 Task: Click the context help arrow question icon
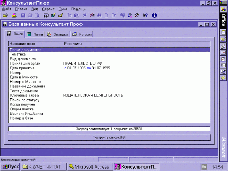click(145, 15)
